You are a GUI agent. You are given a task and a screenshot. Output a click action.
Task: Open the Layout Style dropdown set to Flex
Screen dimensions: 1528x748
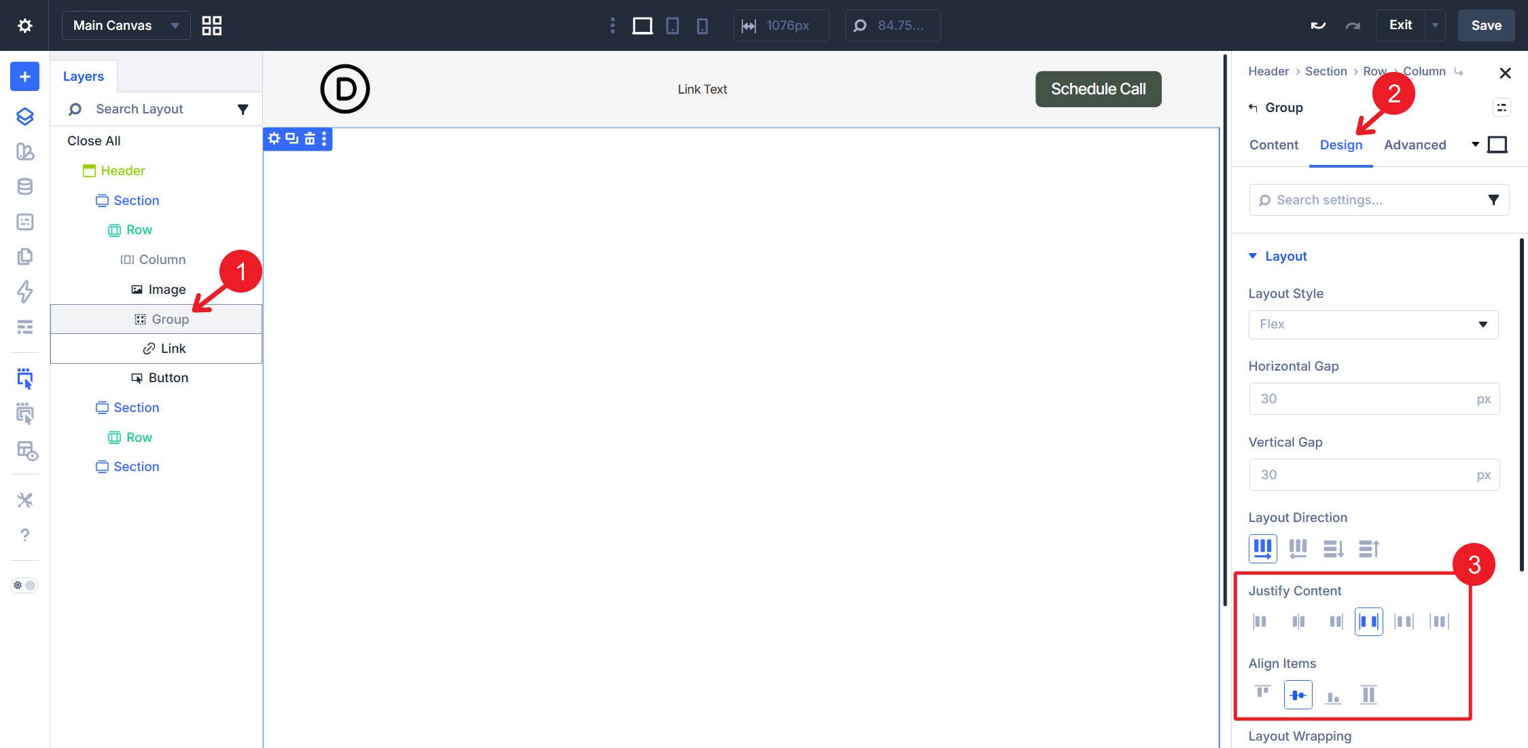pyautogui.click(x=1372, y=324)
